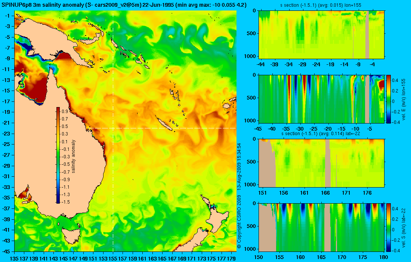Click the -43 label on the map latitude axis
This screenshot has width=411, height=262.
pos(6,241)
